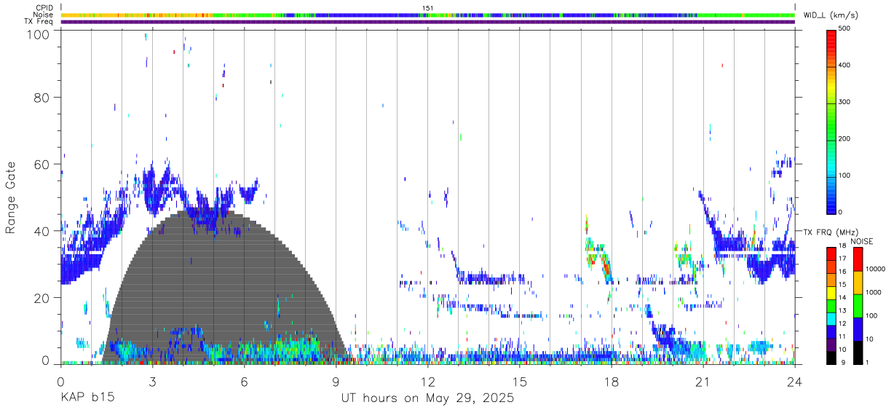
Task: Click the Range Gate axis tick 80
Action: [43, 98]
